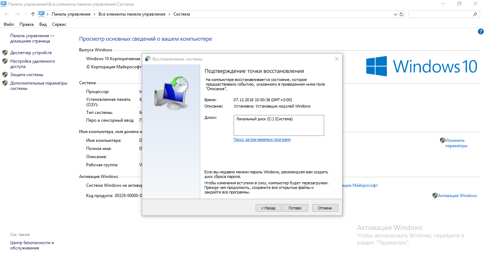Click Изменить параметры link
Image resolution: width=484 pixels, height=254 pixels.
point(456,143)
